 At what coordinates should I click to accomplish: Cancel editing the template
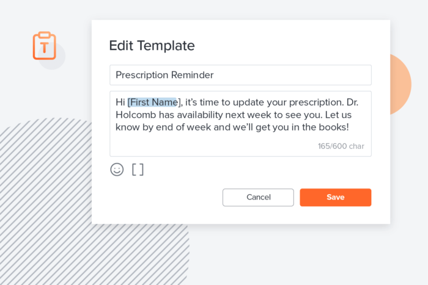258,197
